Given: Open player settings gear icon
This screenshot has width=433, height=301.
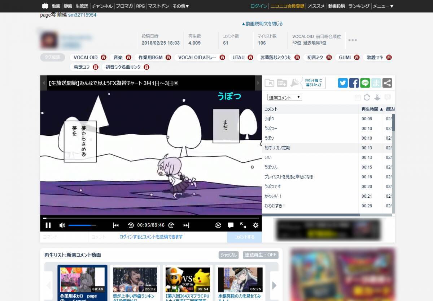Looking at the screenshot, I should pyautogui.click(x=255, y=225).
